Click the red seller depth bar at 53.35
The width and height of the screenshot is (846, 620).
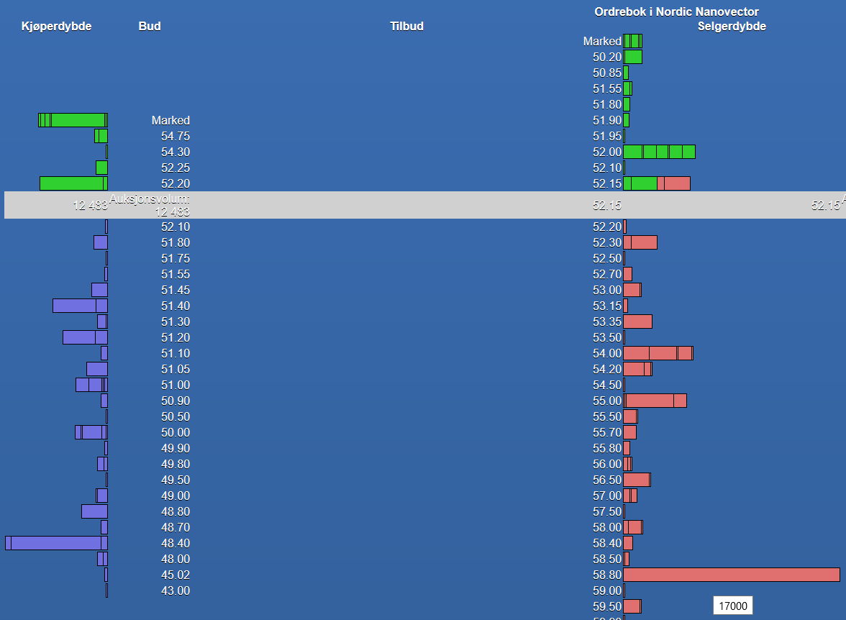637,322
